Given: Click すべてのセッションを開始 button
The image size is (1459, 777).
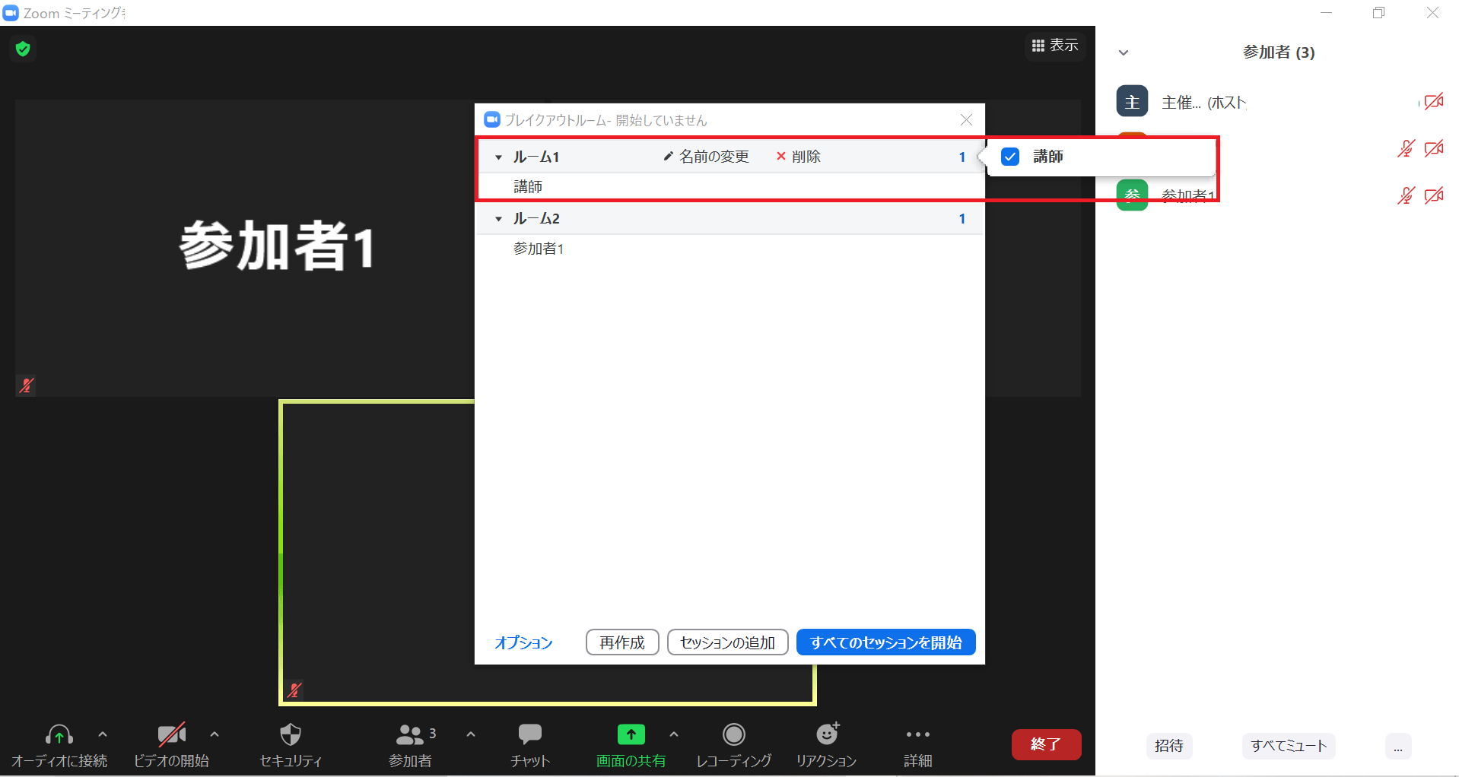Looking at the screenshot, I should (x=885, y=642).
